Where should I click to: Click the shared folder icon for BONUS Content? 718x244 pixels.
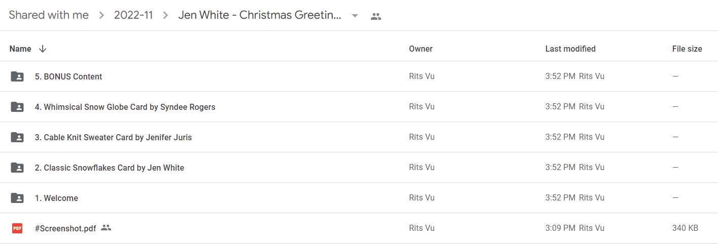pyautogui.click(x=17, y=76)
